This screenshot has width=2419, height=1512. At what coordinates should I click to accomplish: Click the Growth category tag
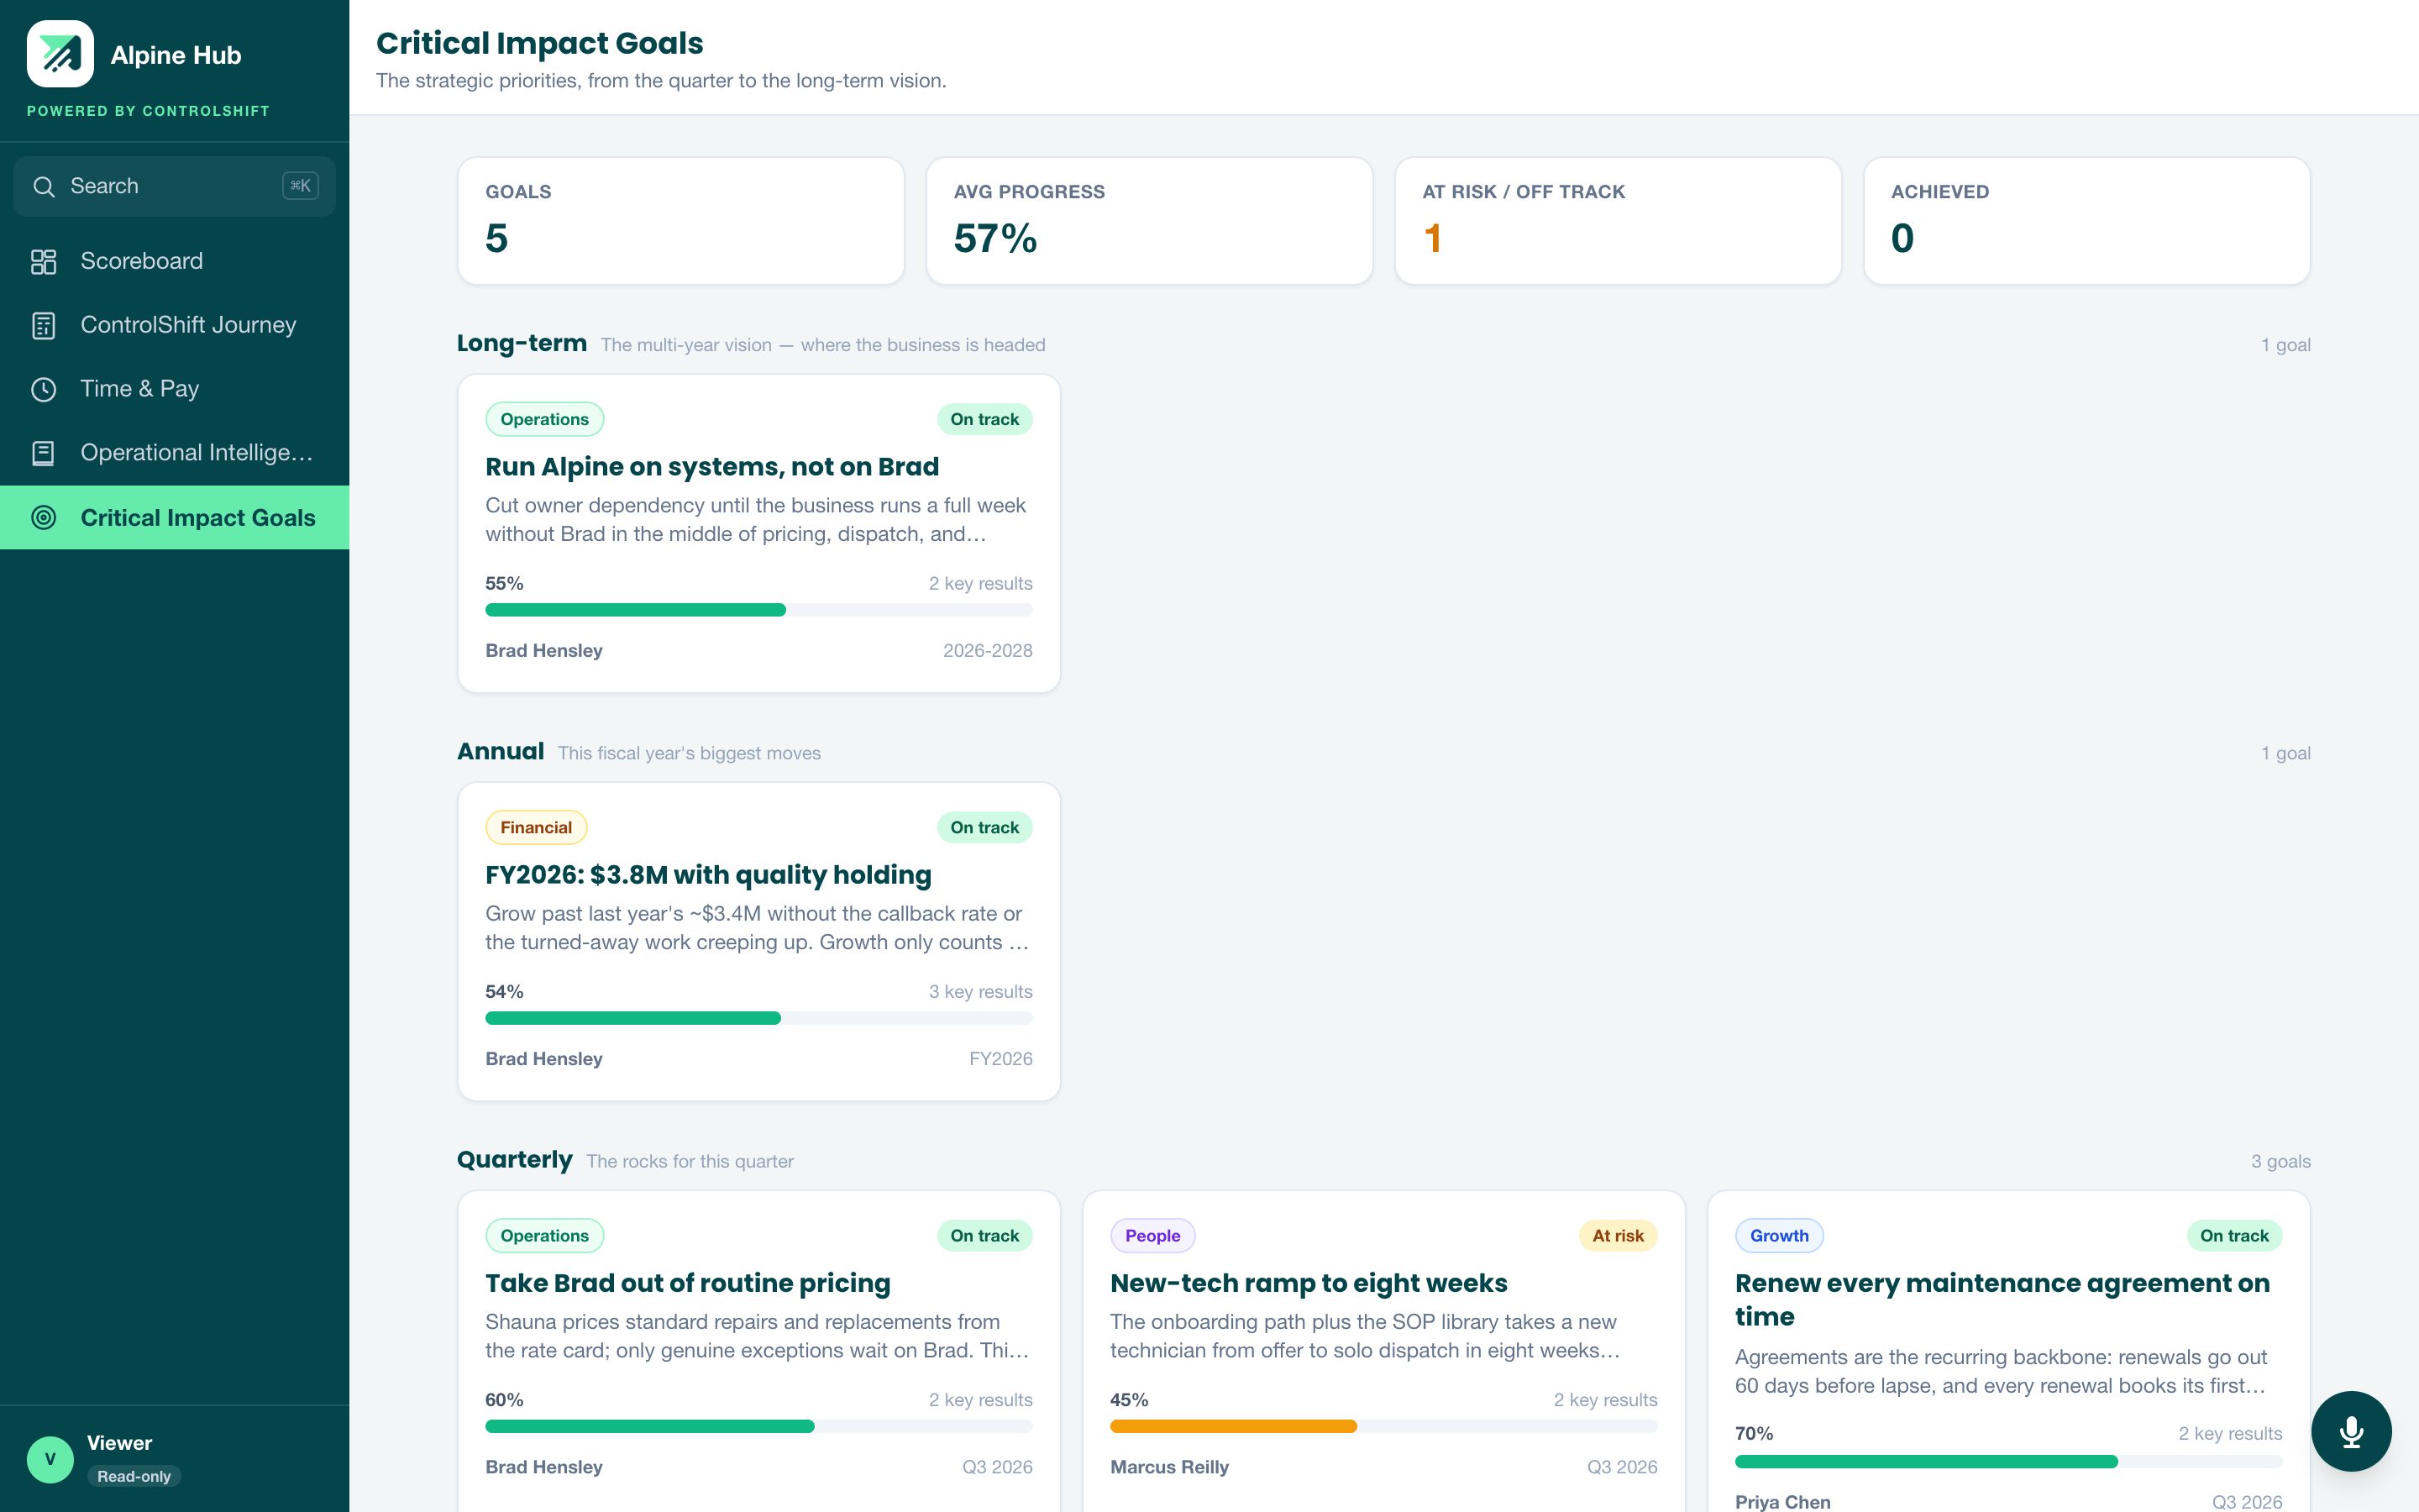(x=1779, y=1235)
